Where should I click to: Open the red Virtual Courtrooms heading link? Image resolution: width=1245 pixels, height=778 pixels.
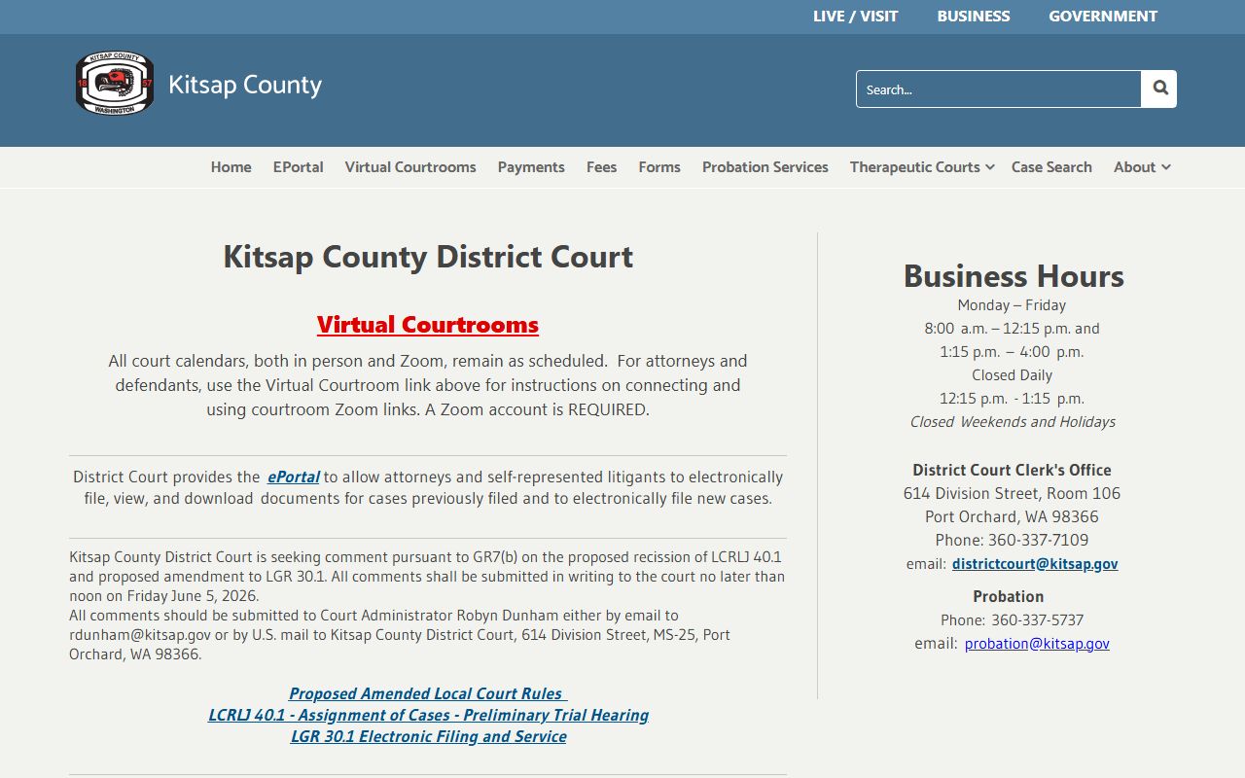click(x=428, y=325)
